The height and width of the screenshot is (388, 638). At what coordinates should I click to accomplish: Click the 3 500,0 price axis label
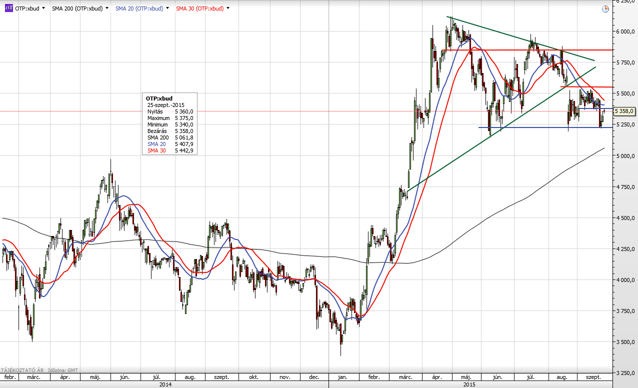click(625, 342)
